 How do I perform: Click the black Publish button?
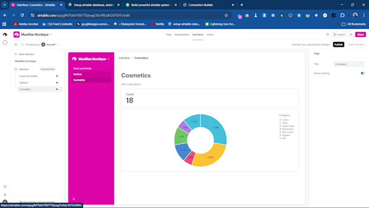click(339, 45)
